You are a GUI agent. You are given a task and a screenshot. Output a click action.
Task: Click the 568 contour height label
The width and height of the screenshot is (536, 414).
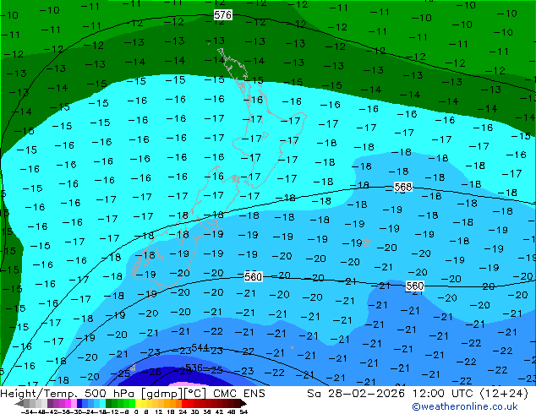pyautogui.click(x=403, y=187)
